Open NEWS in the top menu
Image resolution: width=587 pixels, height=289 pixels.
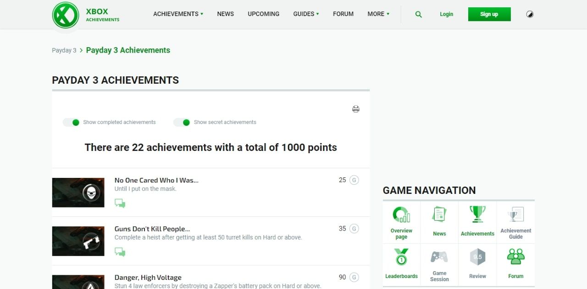coord(225,14)
